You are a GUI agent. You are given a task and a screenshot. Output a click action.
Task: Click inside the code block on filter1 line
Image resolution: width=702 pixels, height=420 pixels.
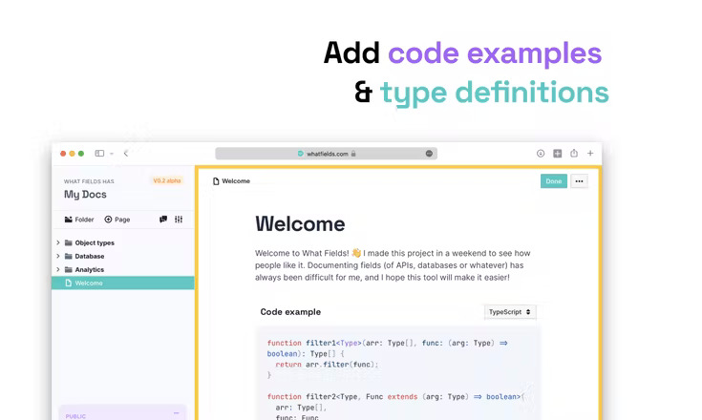pyautogui.click(x=387, y=343)
